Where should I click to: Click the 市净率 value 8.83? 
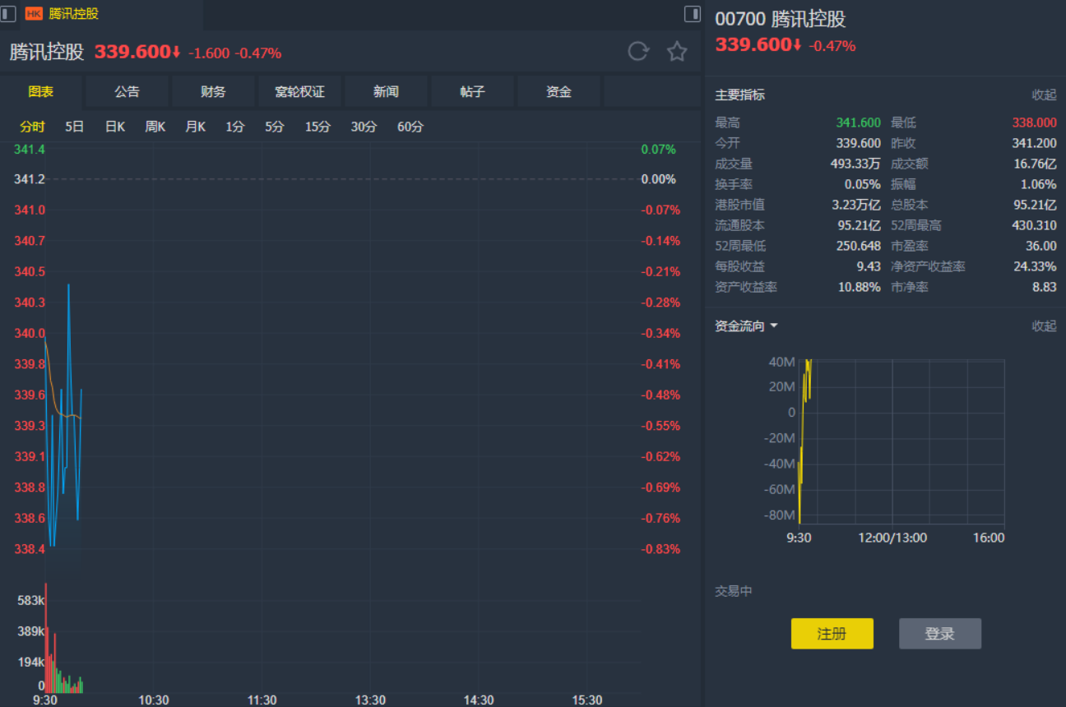(x=1045, y=287)
